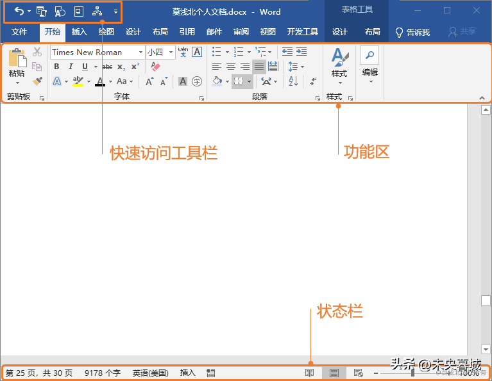This screenshot has height=381, width=492.
Task: Toggle Character Shading
Action: [183, 81]
